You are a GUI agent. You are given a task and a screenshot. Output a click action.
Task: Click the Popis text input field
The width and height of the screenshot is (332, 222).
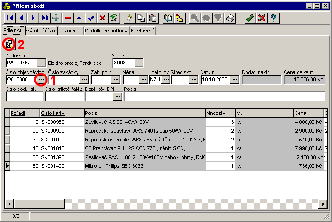point(225,96)
